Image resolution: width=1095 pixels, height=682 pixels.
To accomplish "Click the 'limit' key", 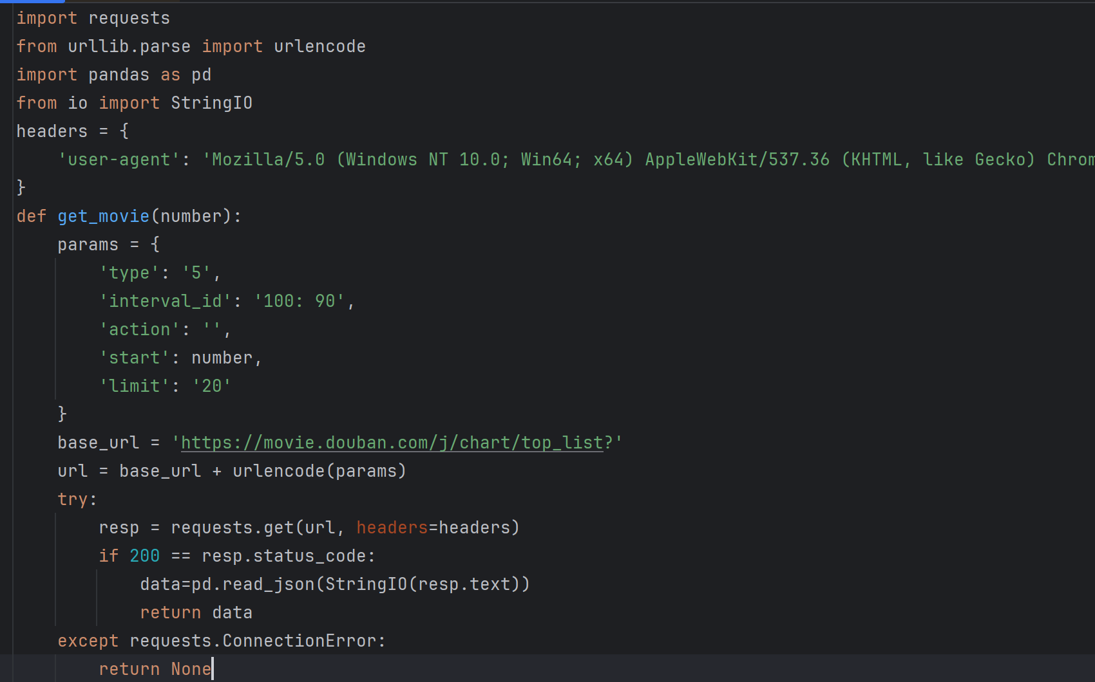I will point(135,386).
